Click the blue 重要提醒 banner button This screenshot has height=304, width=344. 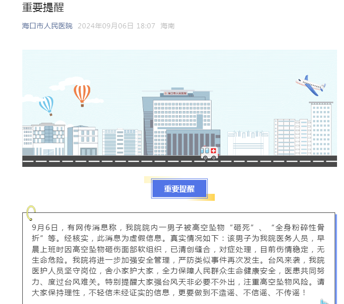coord(179,189)
